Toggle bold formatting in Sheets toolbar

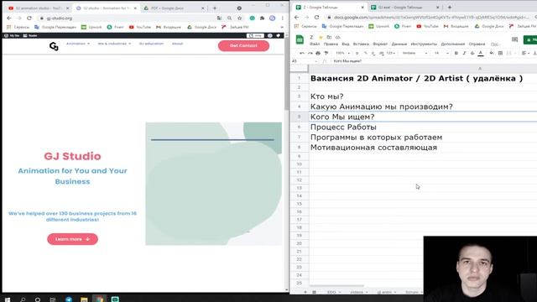click(x=456, y=53)
